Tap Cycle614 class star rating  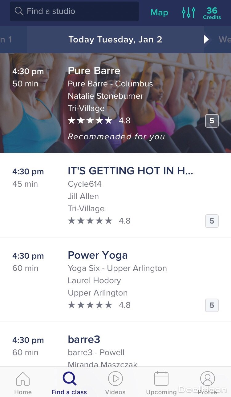pyautogui.click(x=90, y=221)
